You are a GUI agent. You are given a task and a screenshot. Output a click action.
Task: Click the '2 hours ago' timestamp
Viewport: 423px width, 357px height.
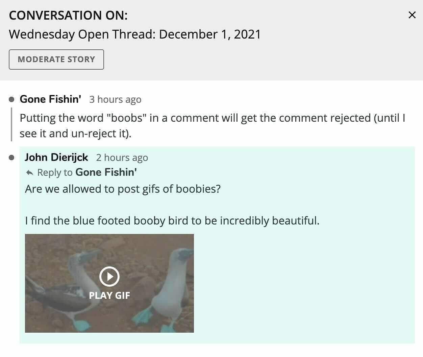tap(122, 158)
